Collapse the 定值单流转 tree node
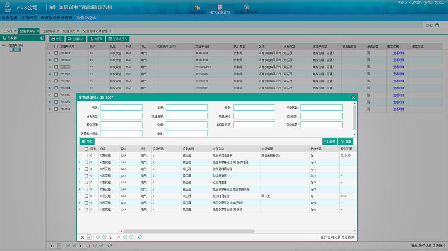Screen dimensions: 448x251 pyautogui.click(x=3, y=45)
